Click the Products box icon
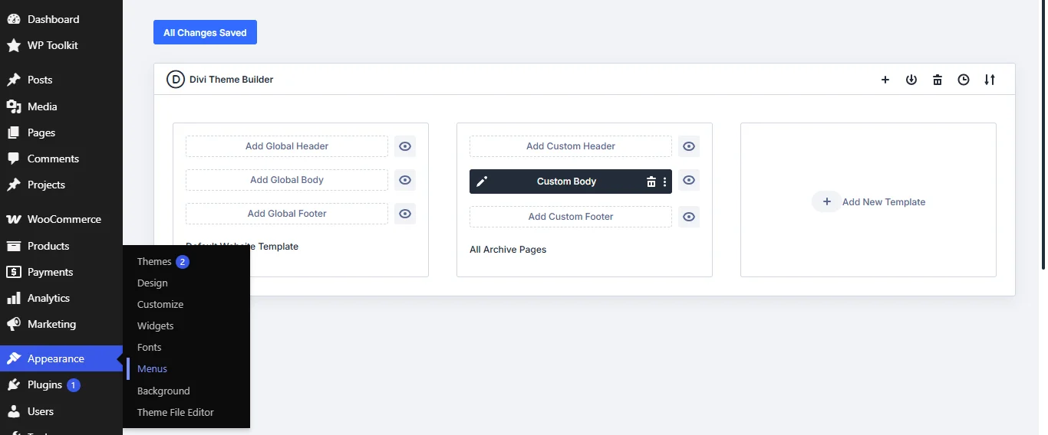The image size is (1048, 435). [x=13, y=246]
